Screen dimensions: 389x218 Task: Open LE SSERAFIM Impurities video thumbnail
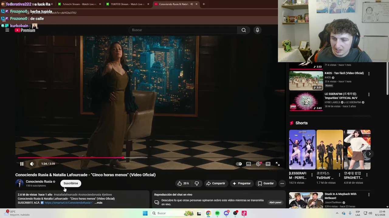click(x=306, y=101)
